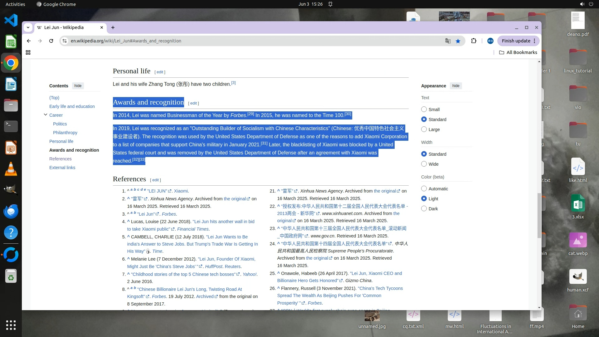Launch Visual Studio Code from dock

11,21
